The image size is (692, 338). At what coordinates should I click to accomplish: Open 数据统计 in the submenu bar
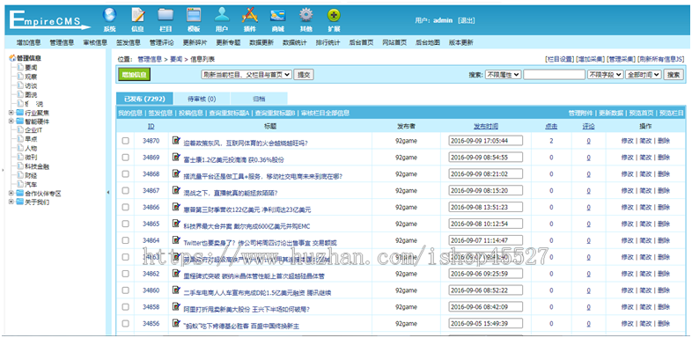pos(294,43)
